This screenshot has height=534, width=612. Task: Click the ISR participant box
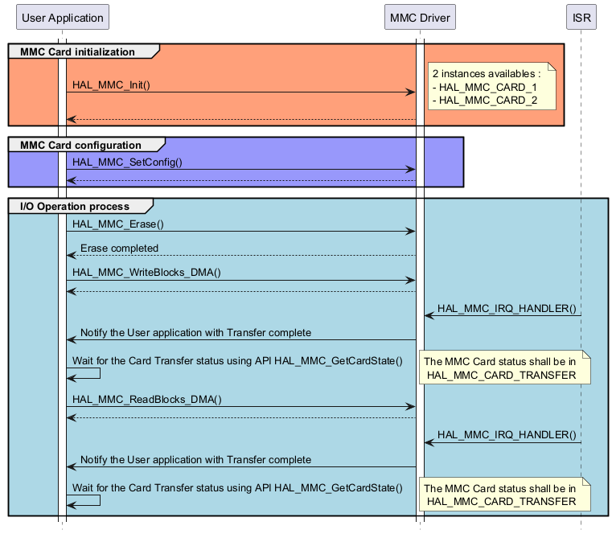tap(581, 18)
